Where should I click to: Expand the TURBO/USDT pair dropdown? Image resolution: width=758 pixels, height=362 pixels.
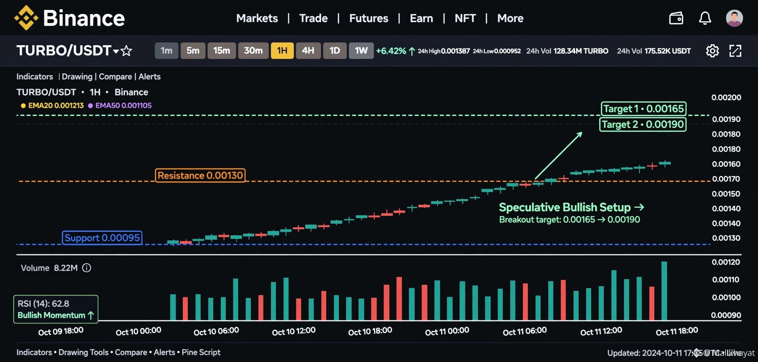point(116,51)
